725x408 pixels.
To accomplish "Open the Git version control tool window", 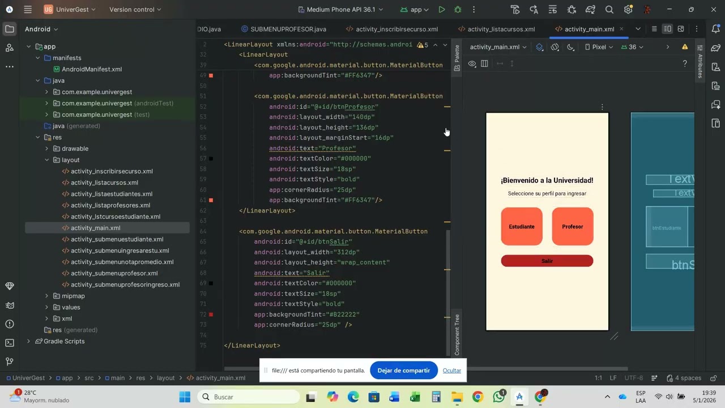I will [10, 362].
